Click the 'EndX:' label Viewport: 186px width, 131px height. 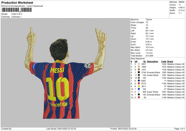133,42
